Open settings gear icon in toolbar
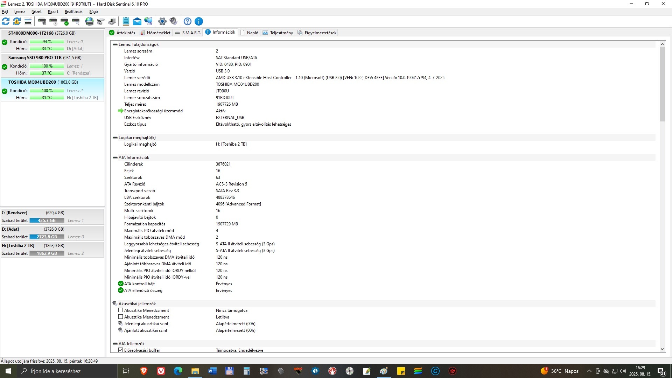 point(162,22)
